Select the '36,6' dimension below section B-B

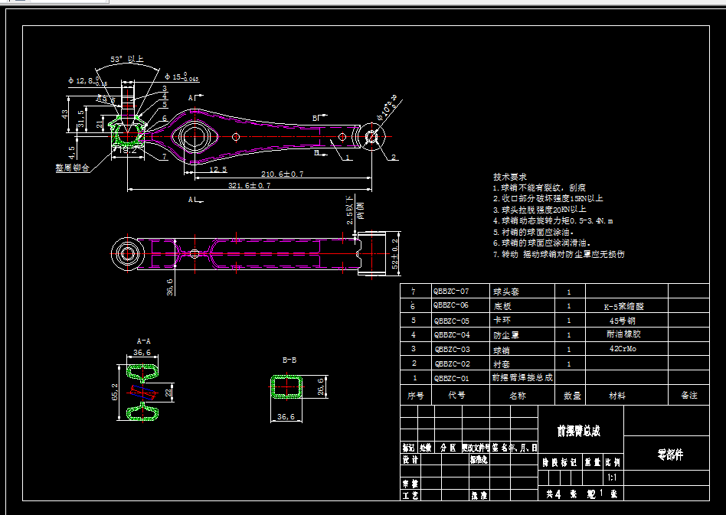[286, 417]
